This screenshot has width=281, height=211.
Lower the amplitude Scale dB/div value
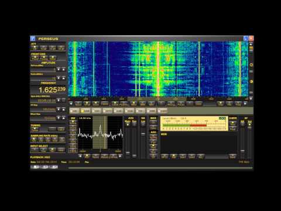[x=59, y=78]
